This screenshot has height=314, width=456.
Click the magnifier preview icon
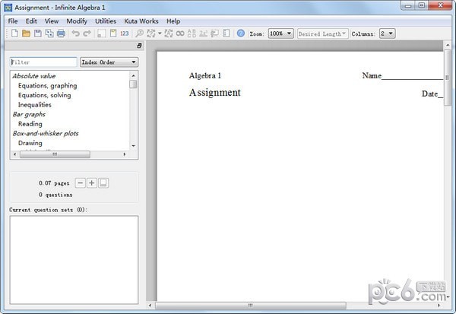tap(139, 33)
